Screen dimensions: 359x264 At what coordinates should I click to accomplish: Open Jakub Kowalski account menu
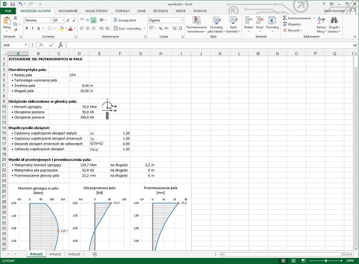tap(335, 11)
